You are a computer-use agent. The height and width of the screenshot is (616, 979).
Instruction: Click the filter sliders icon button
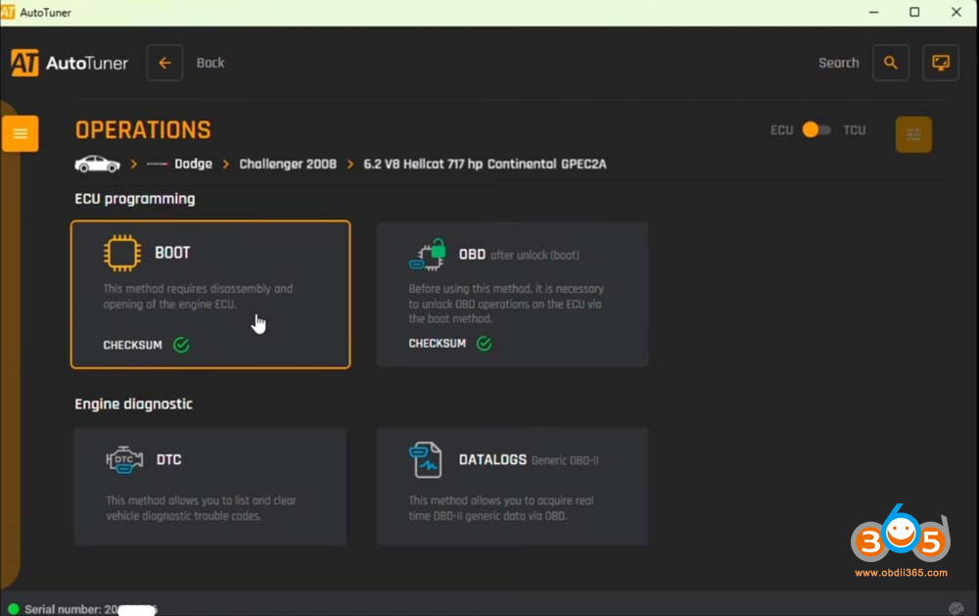(913, 134)
